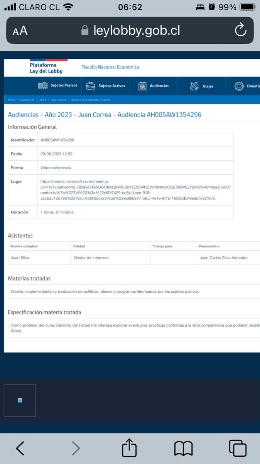Viewport: 260px width, 464px height.
Task: Select the Videoconferencia value
Action: click(56, 168)
